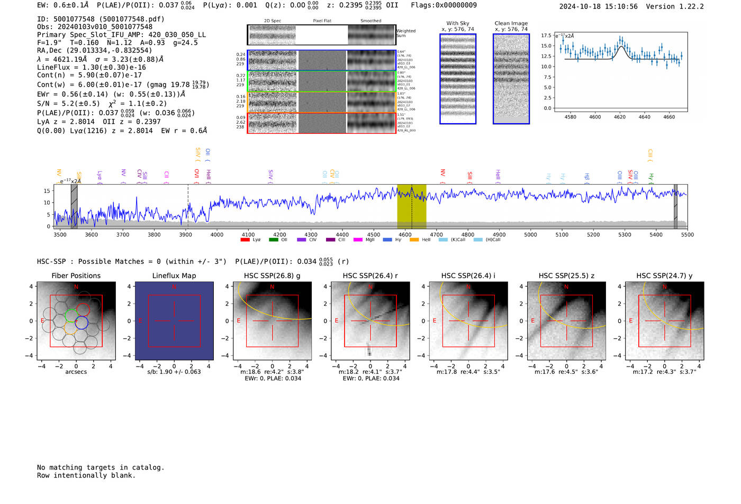
Task: Click the gray hatched band near 3550
Action: tap(74, 207)
